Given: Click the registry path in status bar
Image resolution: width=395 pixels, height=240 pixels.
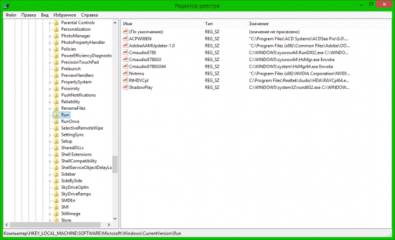Looking at the screenshot, I should [x=92, y=233].
